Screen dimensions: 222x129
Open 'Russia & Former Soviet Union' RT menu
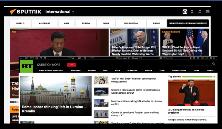tap(51, 70)
